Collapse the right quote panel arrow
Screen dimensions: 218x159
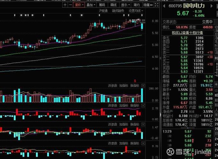[160, 115]
